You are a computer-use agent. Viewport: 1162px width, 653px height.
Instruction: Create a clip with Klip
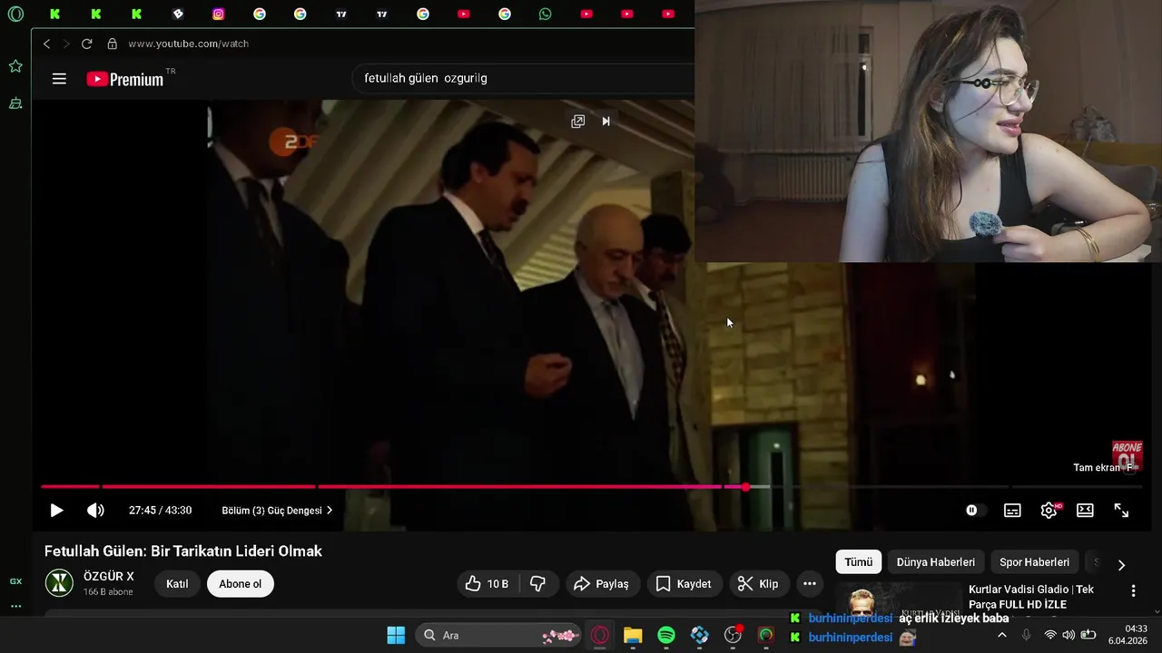click(759, 584)
